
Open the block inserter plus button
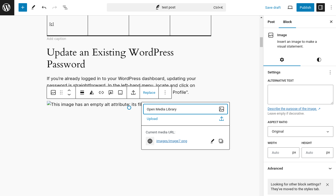[x=23, y=7]
